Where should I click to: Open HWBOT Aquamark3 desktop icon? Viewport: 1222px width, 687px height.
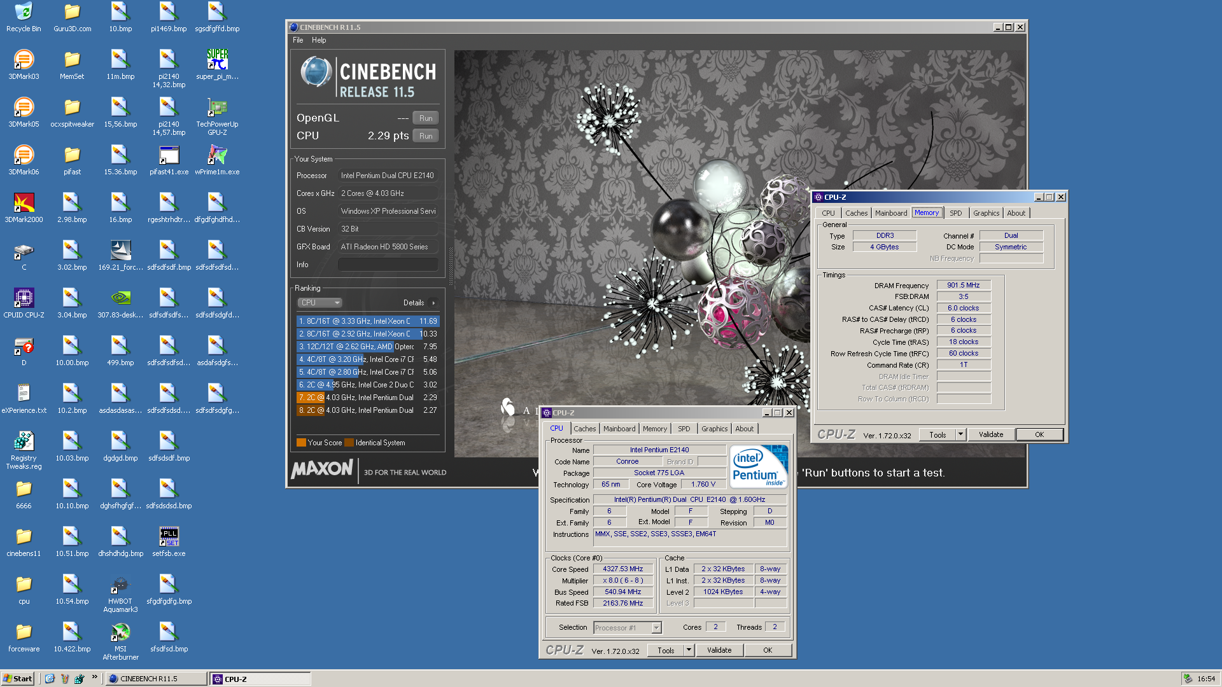tap(120, 593)
